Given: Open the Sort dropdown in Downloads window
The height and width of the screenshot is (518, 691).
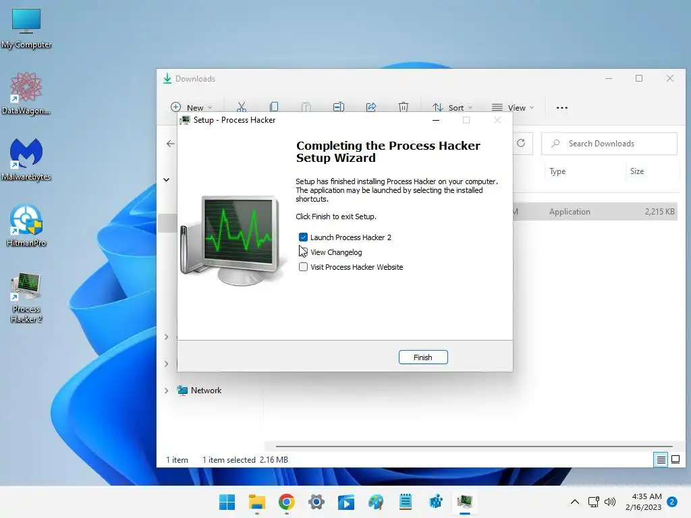Looking at the screenshot, I should pyautogui.click(x=452, y=107).
